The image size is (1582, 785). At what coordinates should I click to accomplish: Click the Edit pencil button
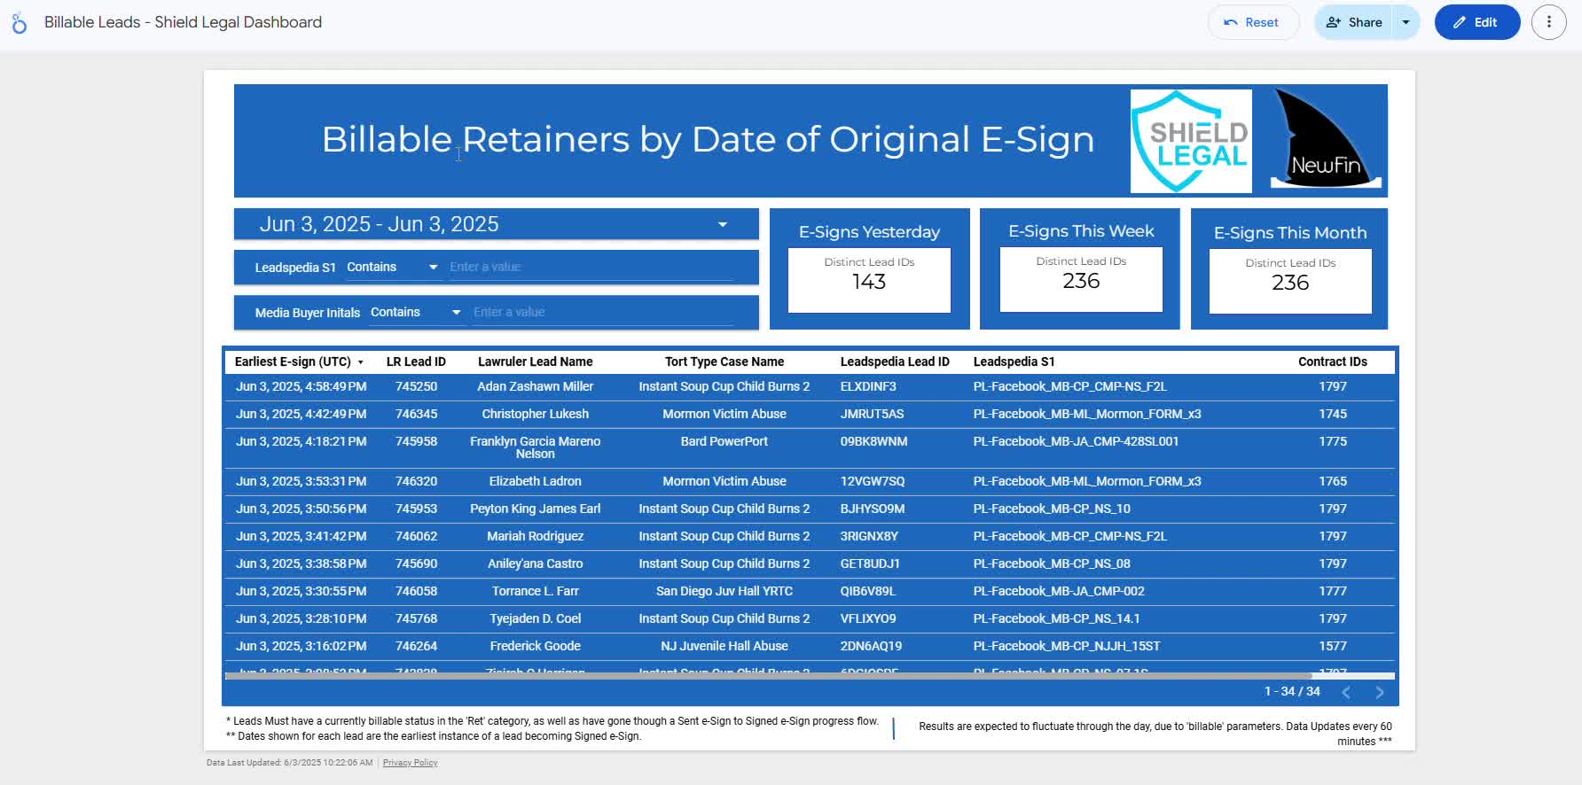(1476, 22)
